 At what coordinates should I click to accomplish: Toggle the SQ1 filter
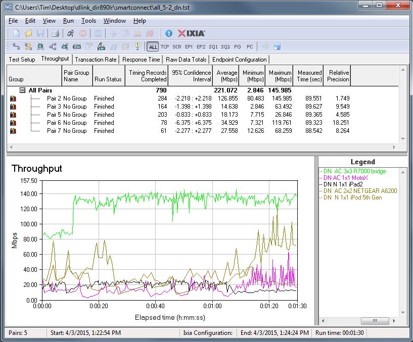[213, 47]
